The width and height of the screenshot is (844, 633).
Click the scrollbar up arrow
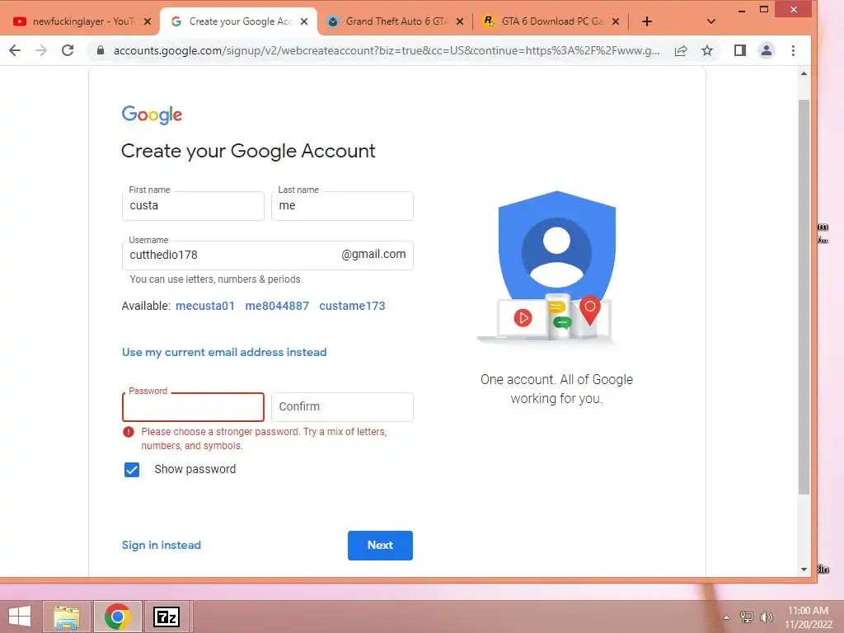point(804,73)
